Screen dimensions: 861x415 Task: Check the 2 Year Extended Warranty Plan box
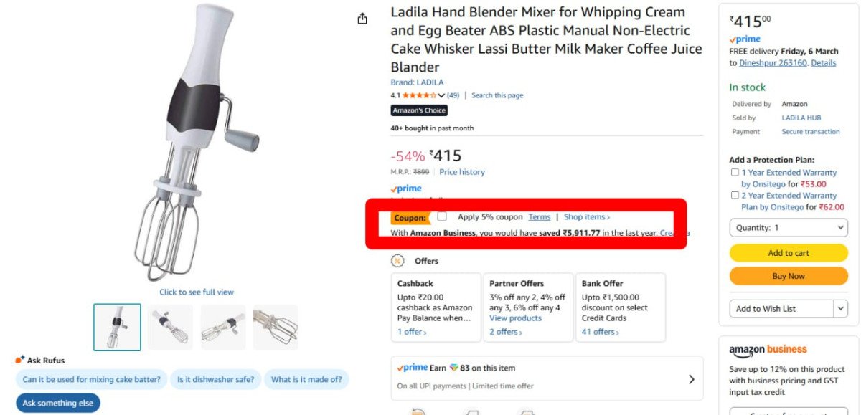(x=735, y=195)
